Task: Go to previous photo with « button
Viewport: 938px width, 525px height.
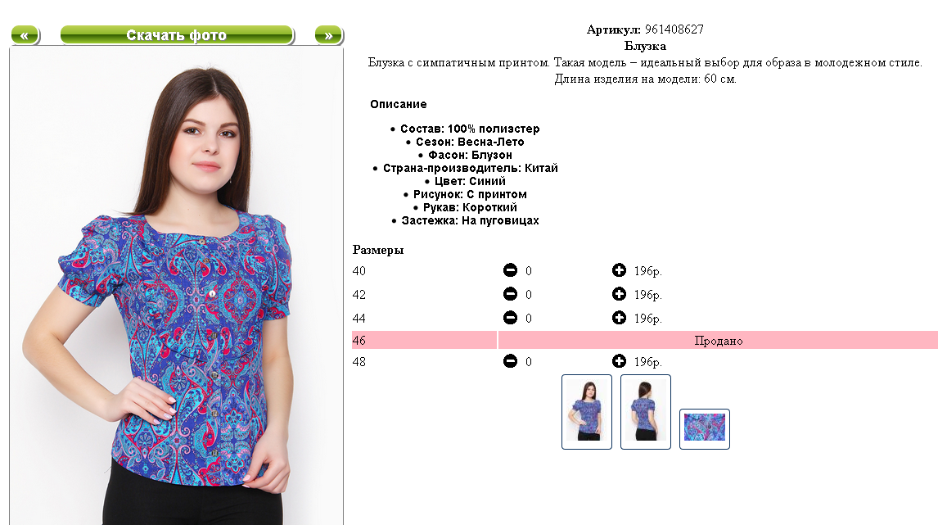Action: coord(25,35)
